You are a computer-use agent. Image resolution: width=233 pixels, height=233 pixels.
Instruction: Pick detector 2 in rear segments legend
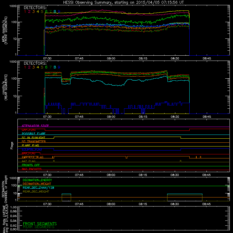29,67
